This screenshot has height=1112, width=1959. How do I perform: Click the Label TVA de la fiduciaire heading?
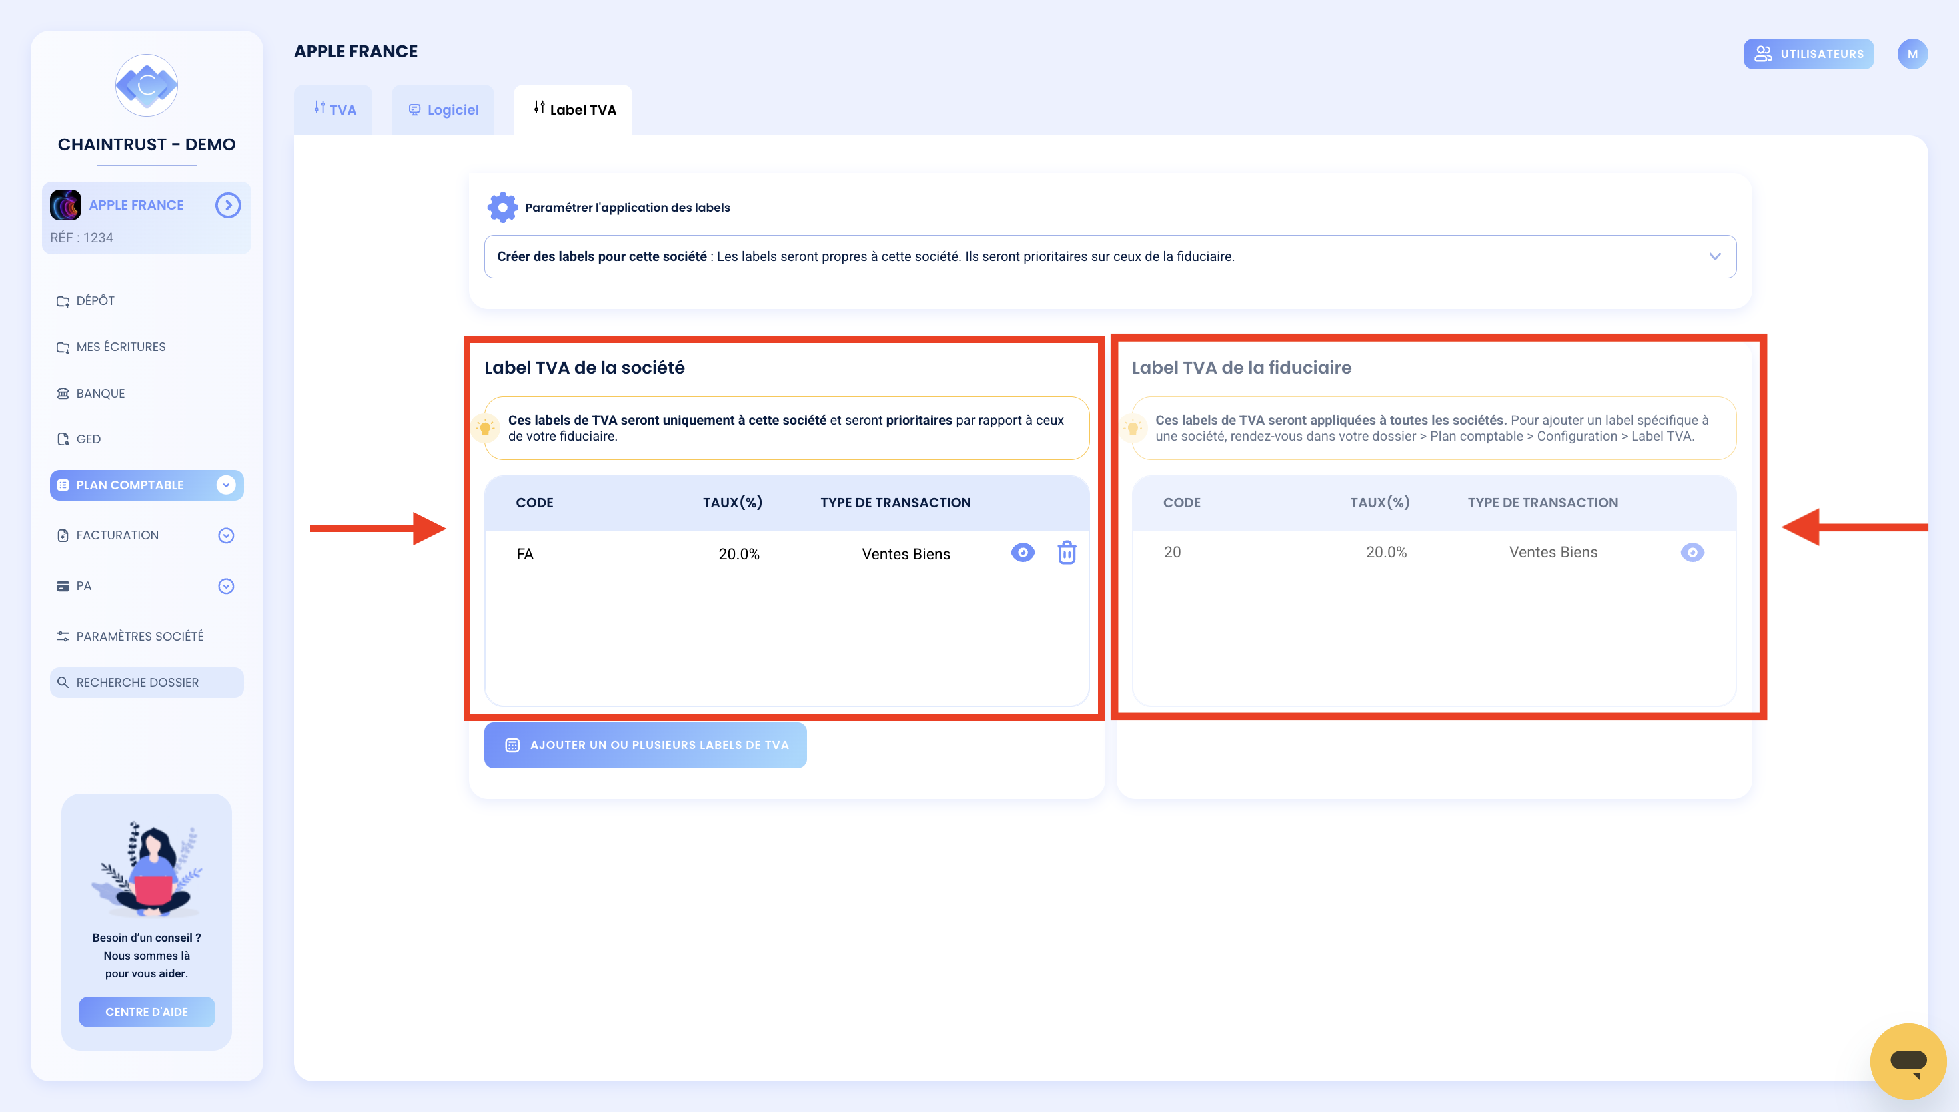tap(1241, 368)
